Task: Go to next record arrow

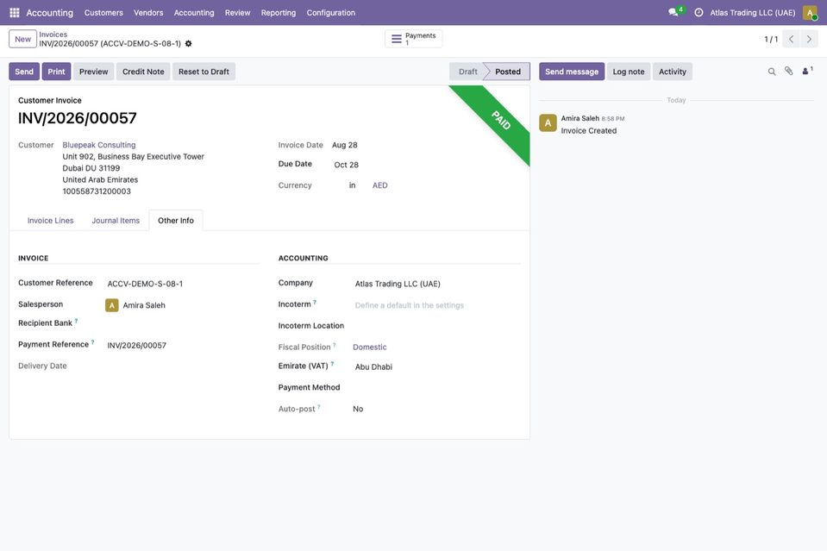Action: [809, 39]
